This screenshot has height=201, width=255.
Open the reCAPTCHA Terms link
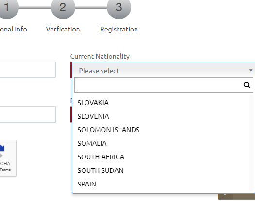click(x=5, y=170)
